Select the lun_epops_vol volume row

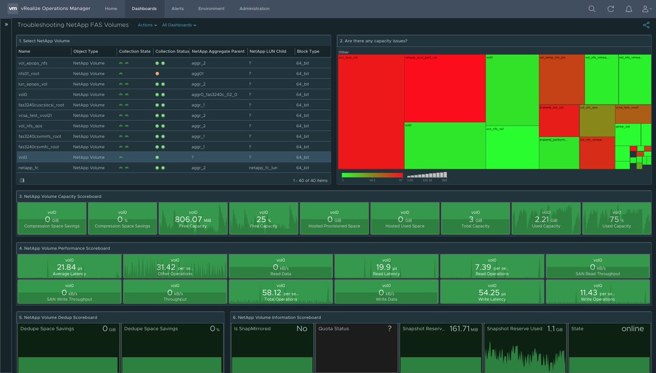coord(173,84)
